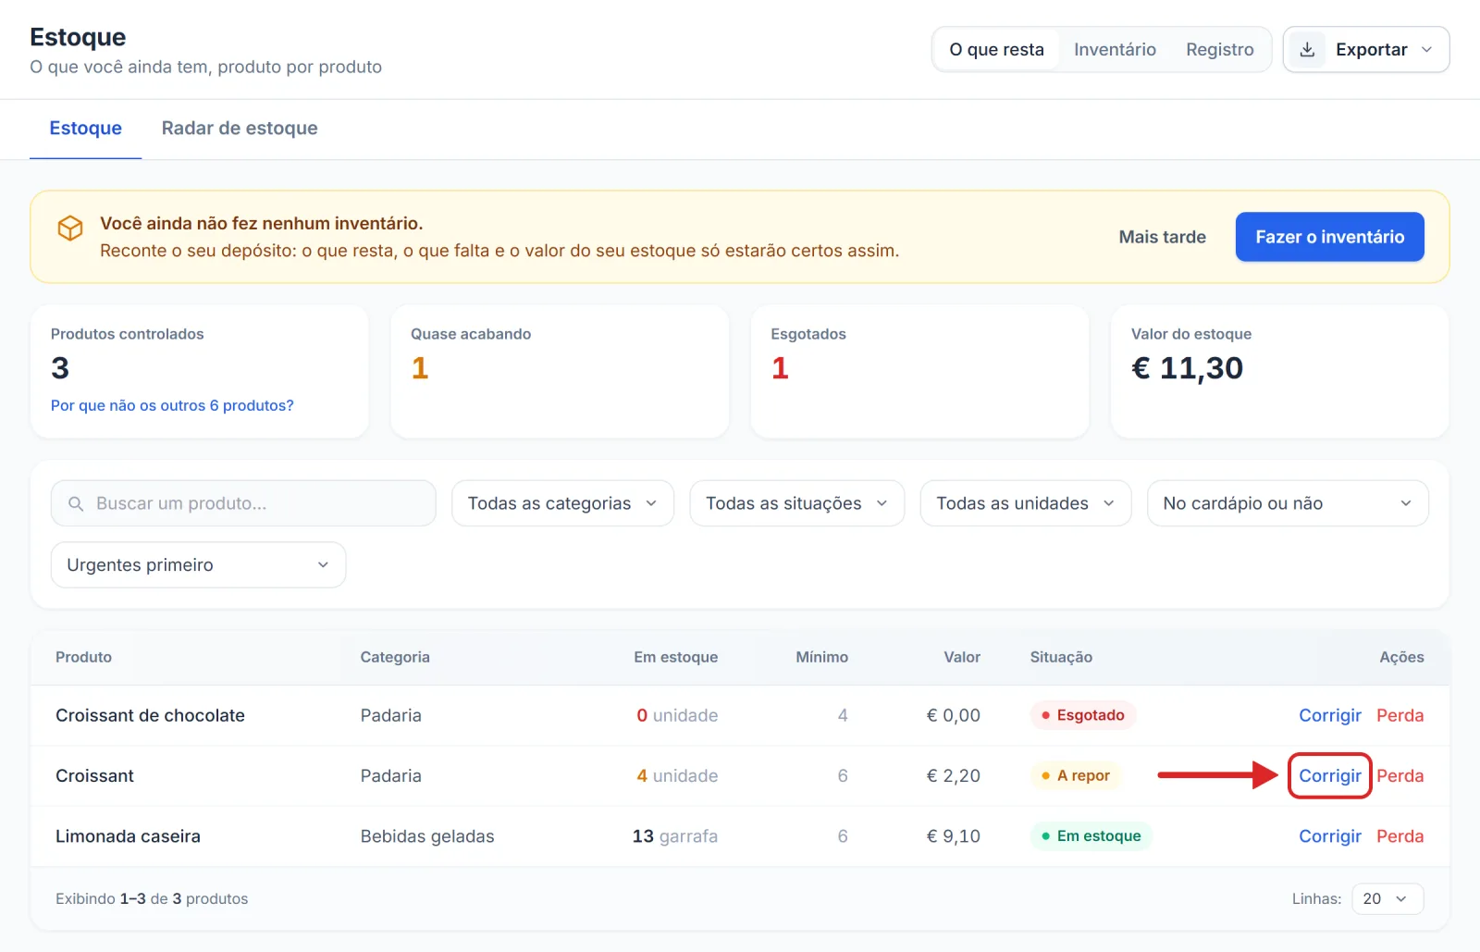Click the Quase acabando summary card
Viewport: 1480px width, 952px height.
560,372
